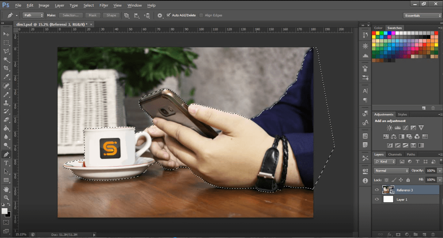Toggle visibility of Layer 1
Viewport: 443px width, 238px height.
tap(377, 199)
